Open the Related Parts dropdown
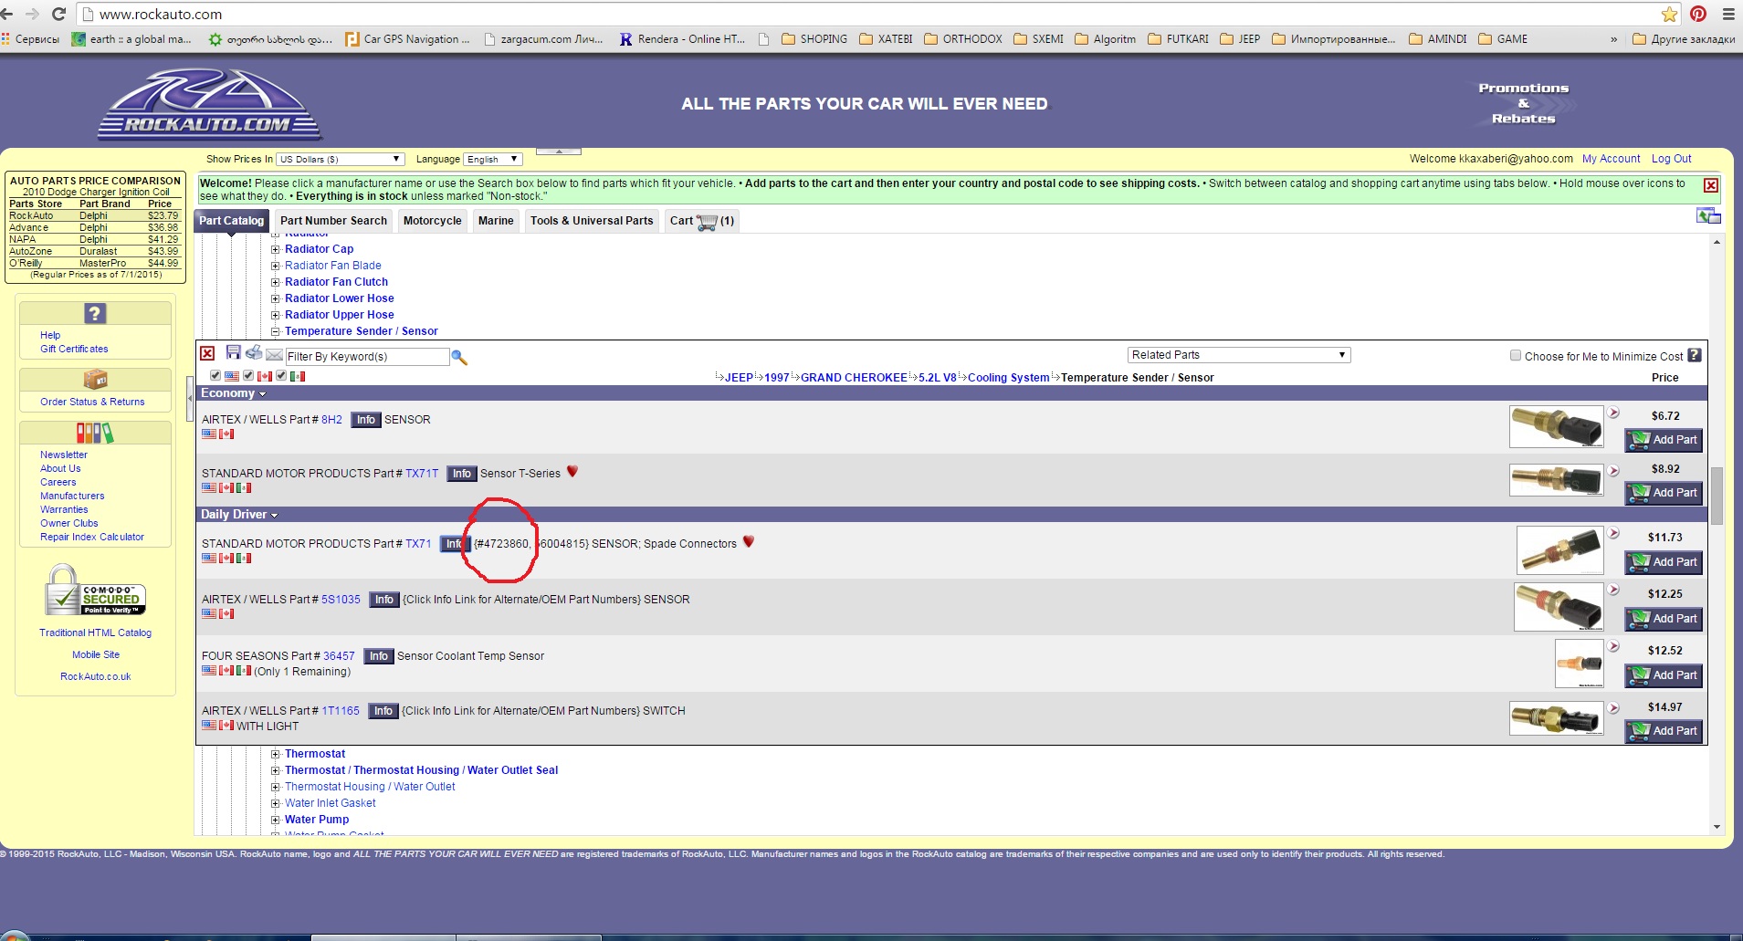1743x941 pixels. point(1239,355)
